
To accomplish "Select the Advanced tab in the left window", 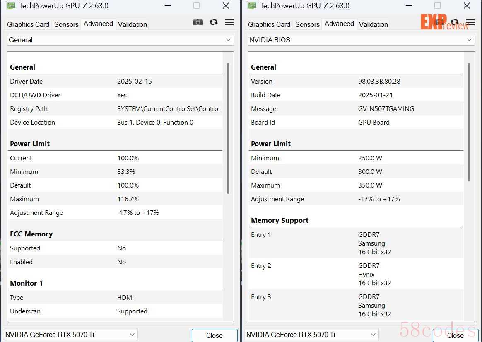I will (x=99, y=24).
